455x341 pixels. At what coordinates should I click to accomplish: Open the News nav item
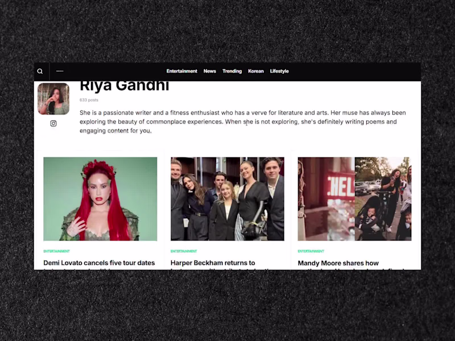[209, 71]
